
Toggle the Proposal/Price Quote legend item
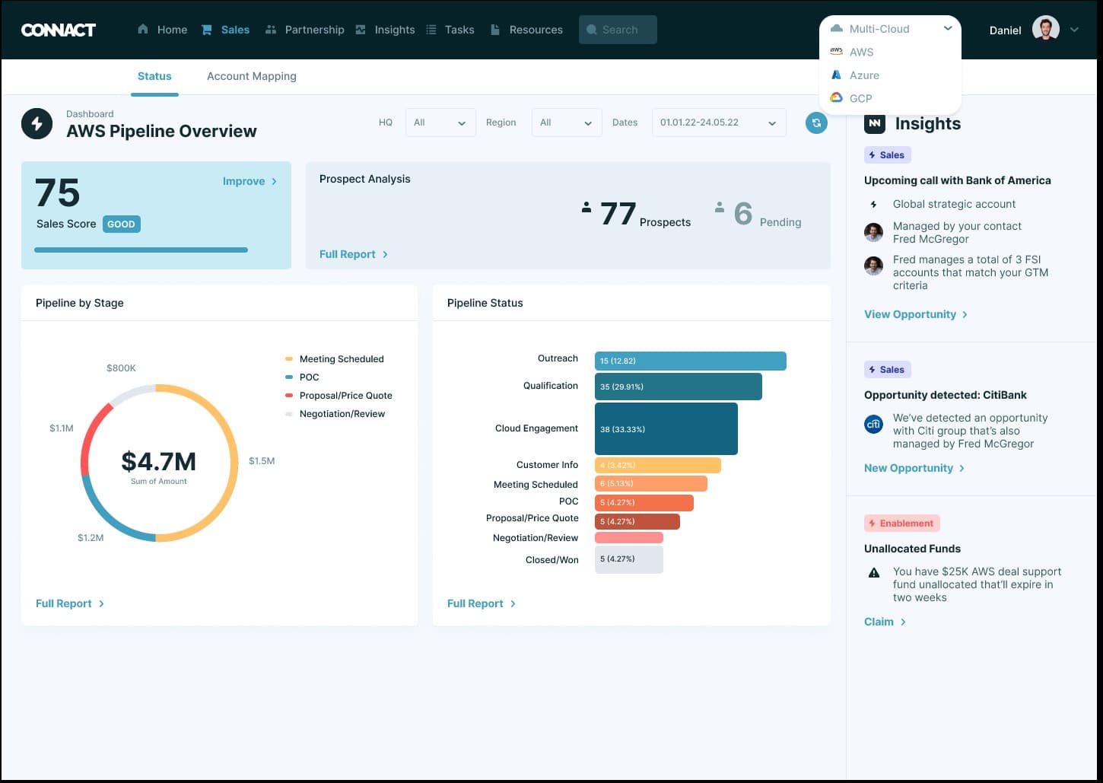click(345, 396)
